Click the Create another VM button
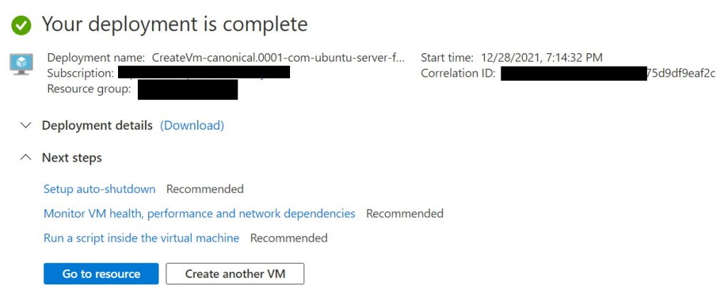The image size is (728, 300). 235,274
